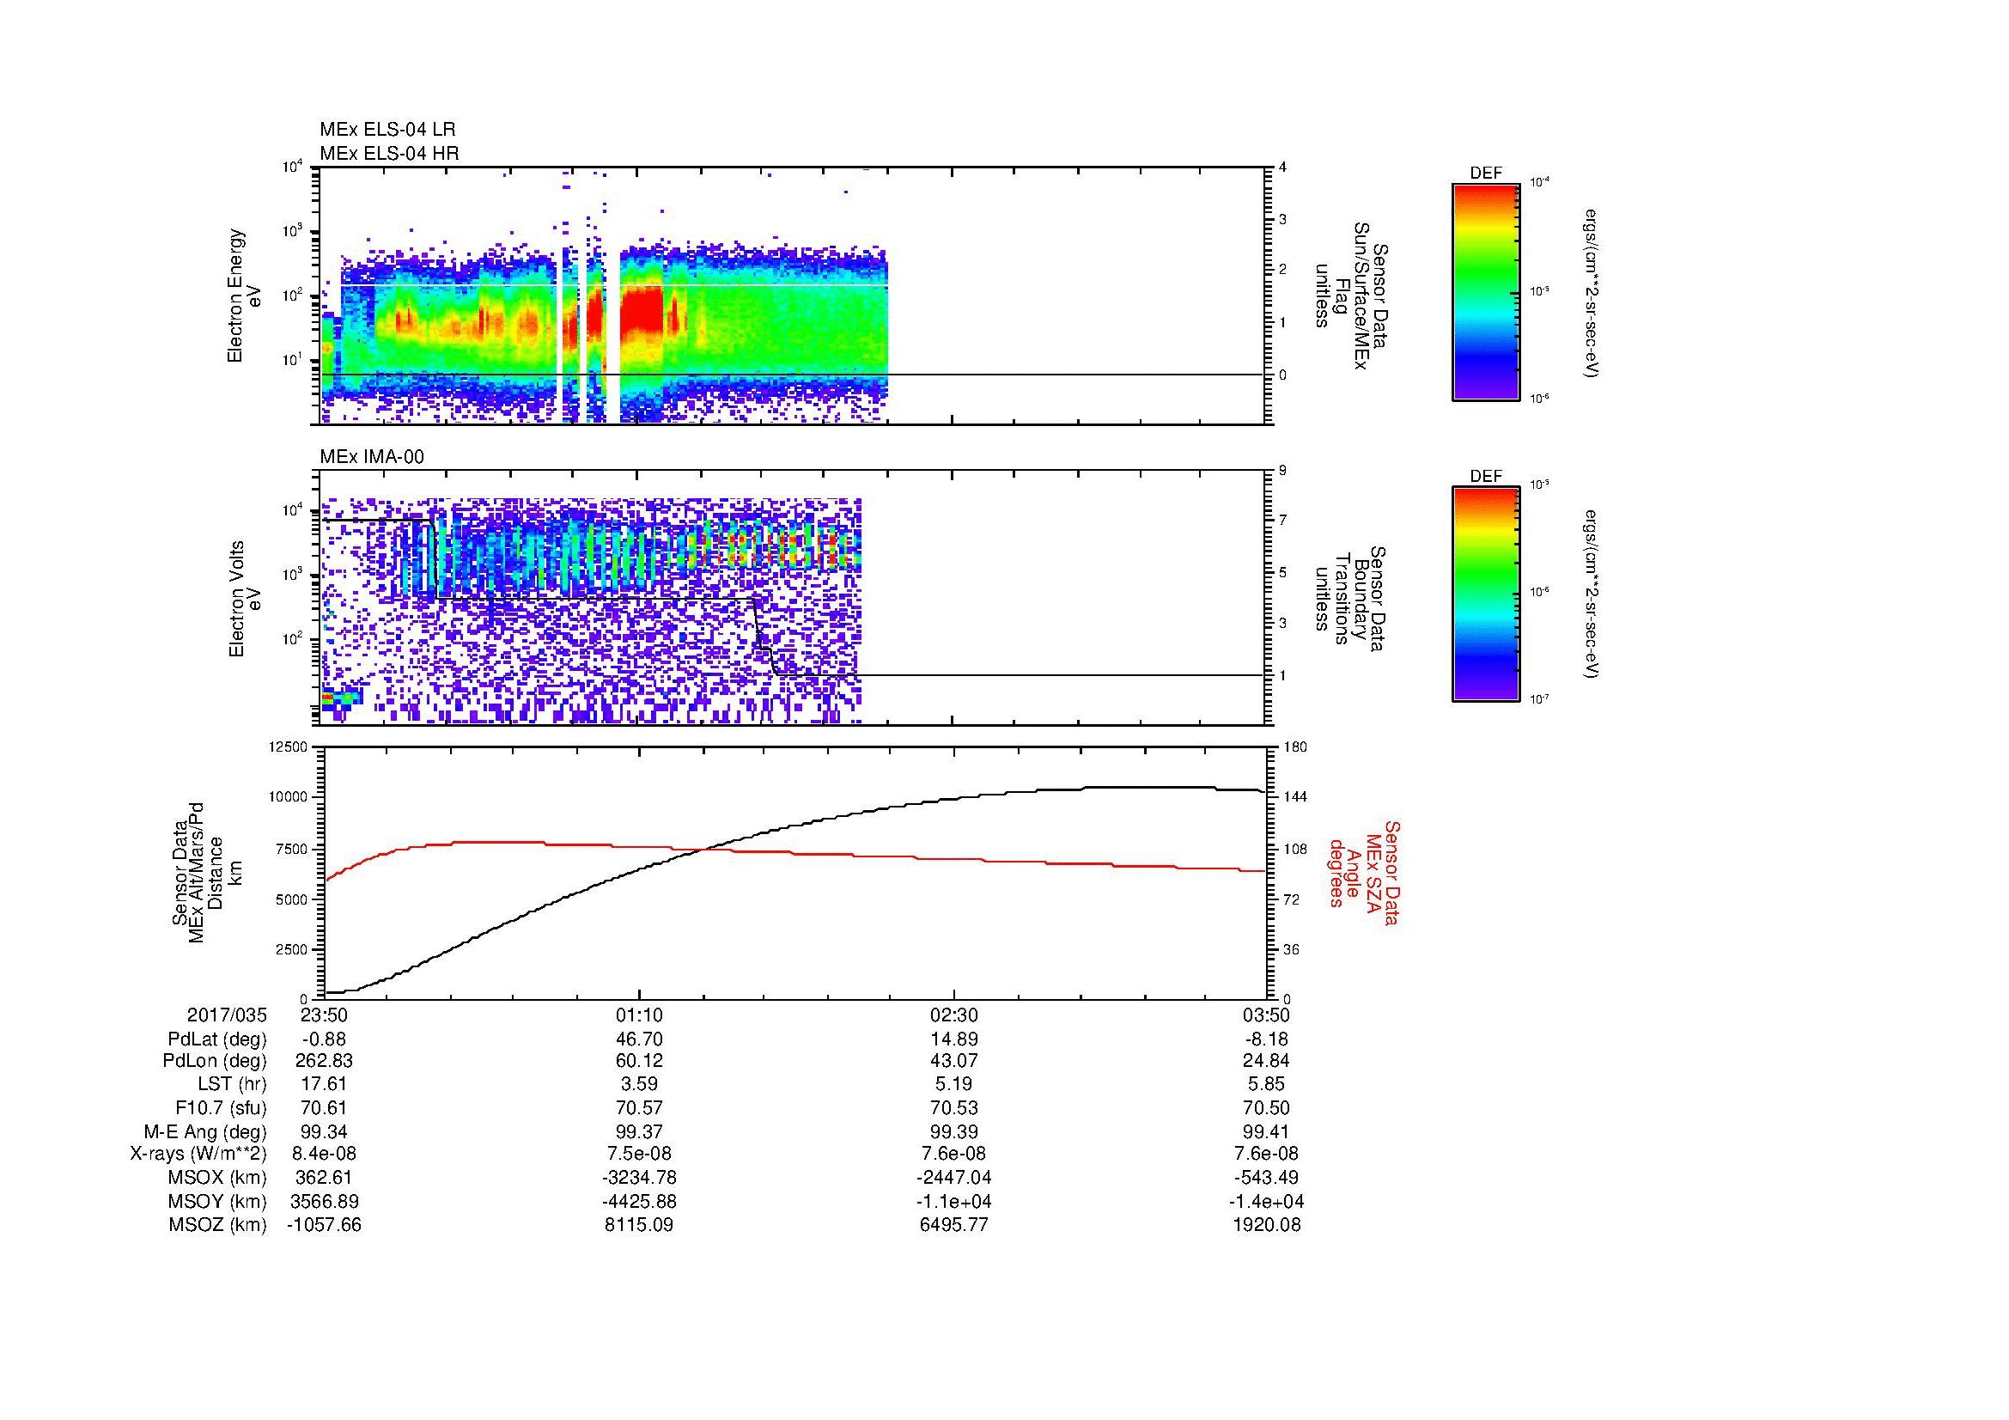
Task: Click the 01:10 time tick label
Action: tap(640, 1015)
